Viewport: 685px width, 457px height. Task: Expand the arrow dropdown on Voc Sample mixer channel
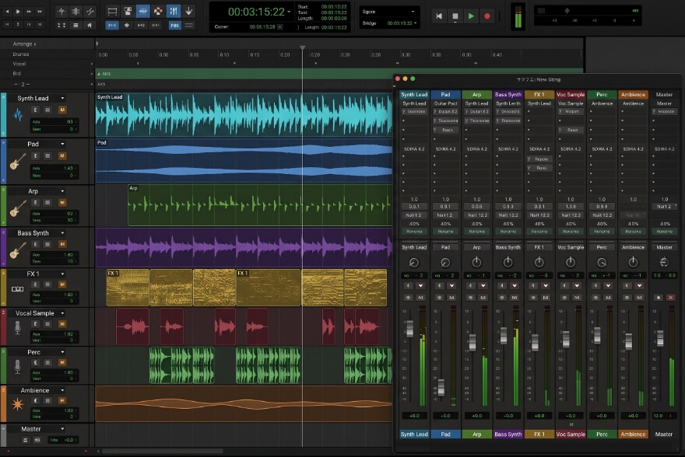coord(577,286)
